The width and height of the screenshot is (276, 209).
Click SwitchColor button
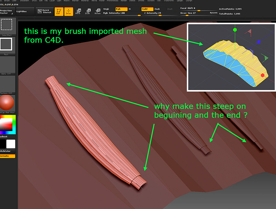coord(7,151)
